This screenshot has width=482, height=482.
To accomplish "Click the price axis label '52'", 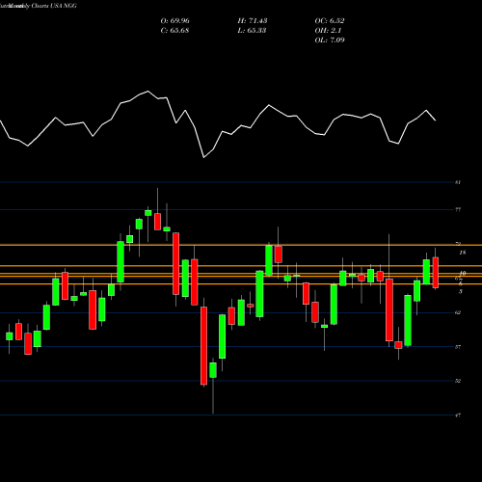I will click(458, 381).
